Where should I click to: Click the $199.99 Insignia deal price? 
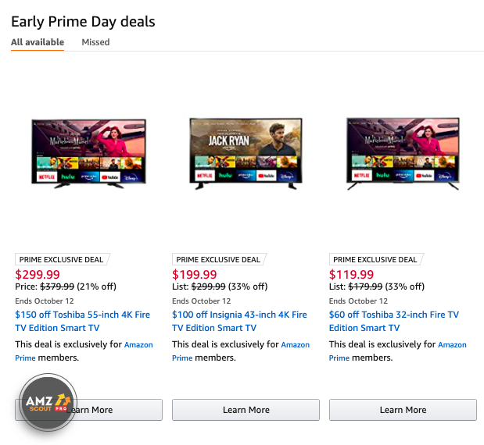(x=195, y=274)
